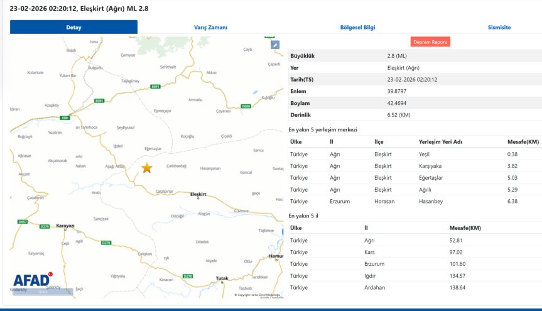This screenshot has width=542, height=311.
Task: Click the map scale bar
Action: (x=43, y=292)
